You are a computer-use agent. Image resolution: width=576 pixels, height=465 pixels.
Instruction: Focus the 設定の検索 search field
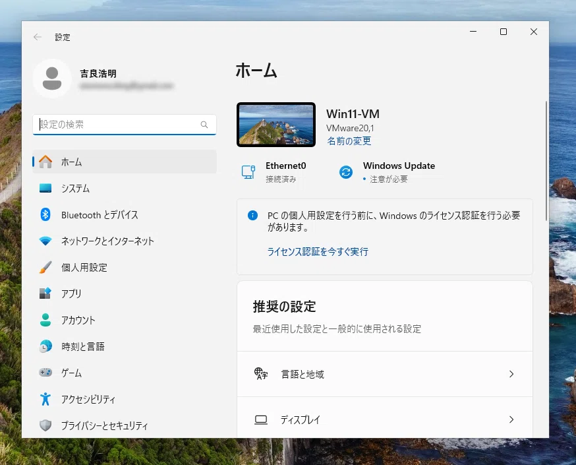(124, 125)
